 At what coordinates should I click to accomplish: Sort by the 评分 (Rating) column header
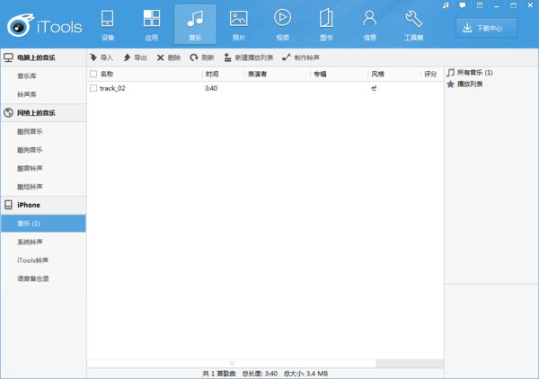pyautogui.click(x=430, y=74)
